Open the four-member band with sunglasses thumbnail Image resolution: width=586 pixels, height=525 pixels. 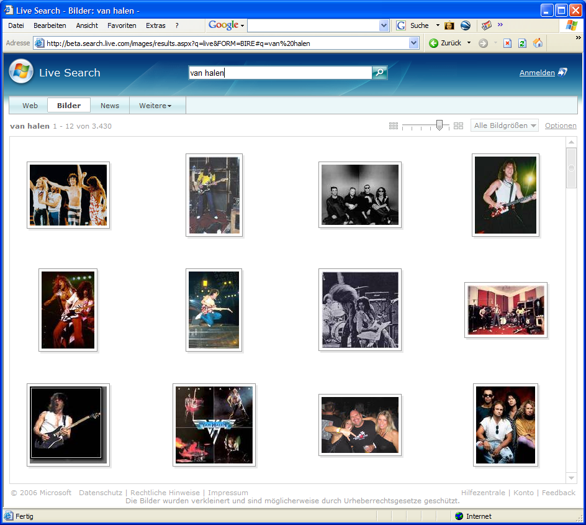[x=506, y=425]
